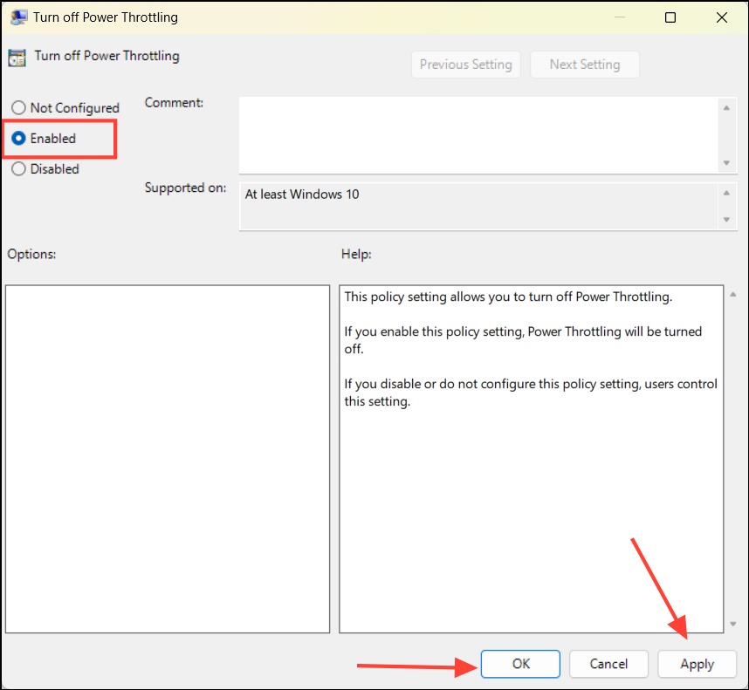This screenshot has height=690, width=749.
Task: Click the 'Supported on:' label
Action: tap(185, 188)
